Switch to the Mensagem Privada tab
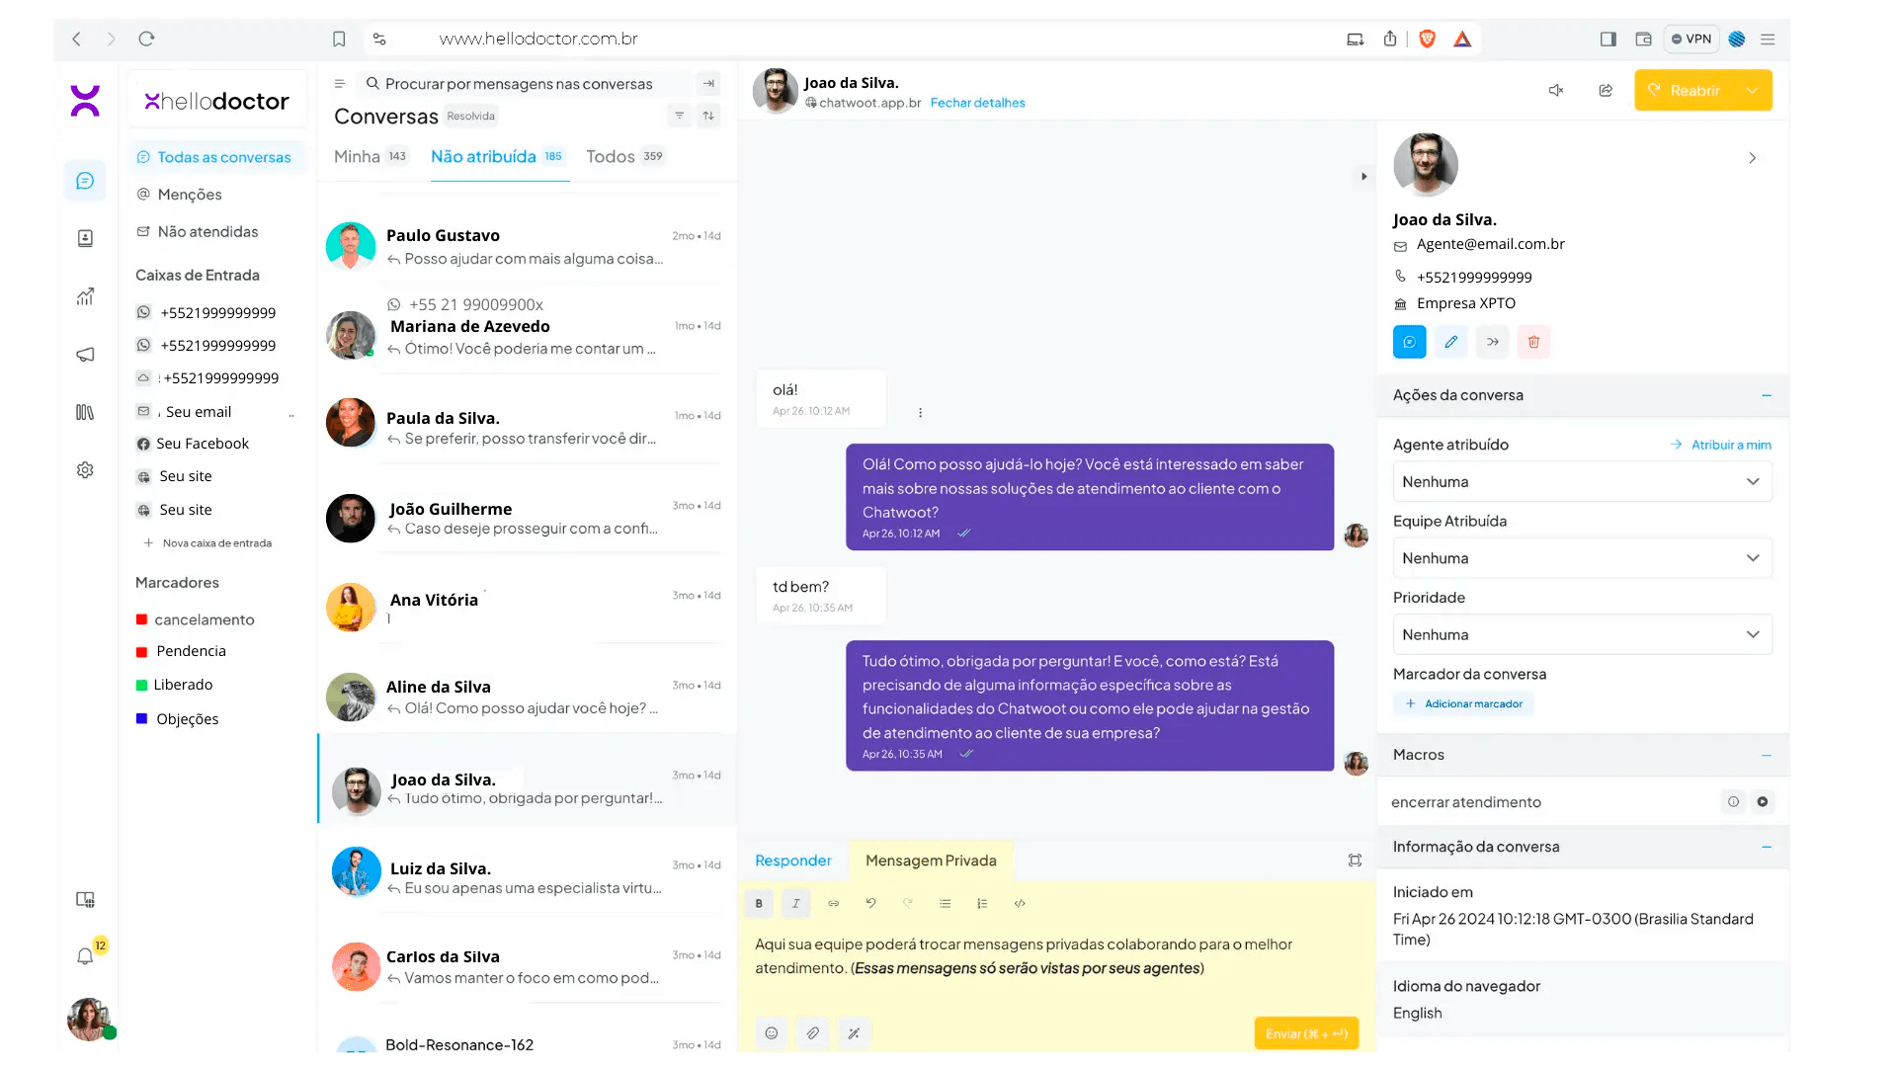 point(930,861)
